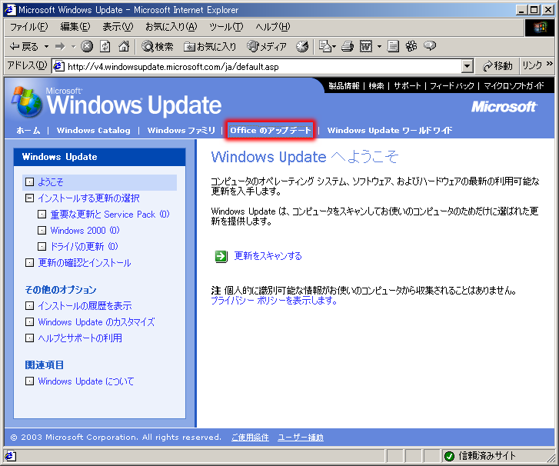
Task: Click the status bar page icon
Action: [10, 456]
